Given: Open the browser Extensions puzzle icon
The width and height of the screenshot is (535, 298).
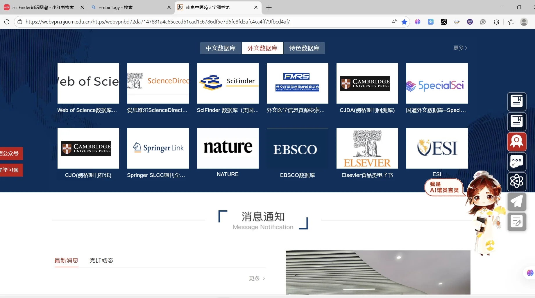Looking at the screenshot, I should coord(496,22).
